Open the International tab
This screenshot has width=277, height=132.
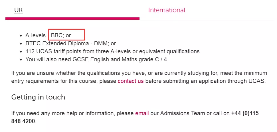(167, 10)
